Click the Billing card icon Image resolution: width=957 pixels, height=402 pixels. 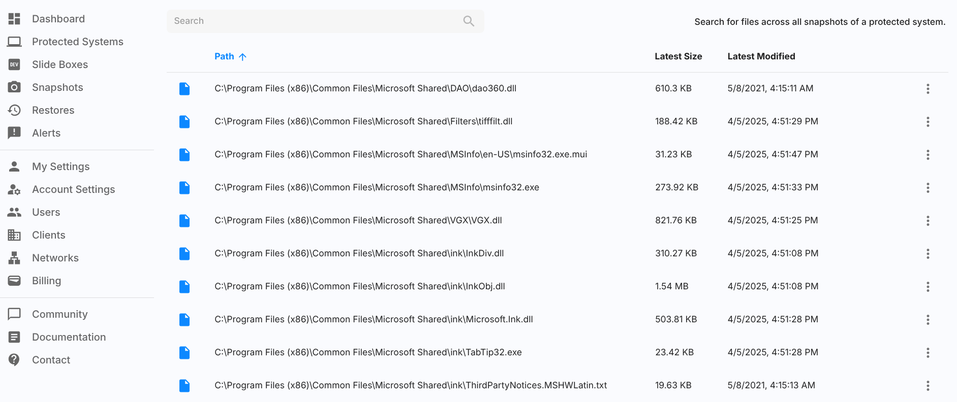(14, 281)
